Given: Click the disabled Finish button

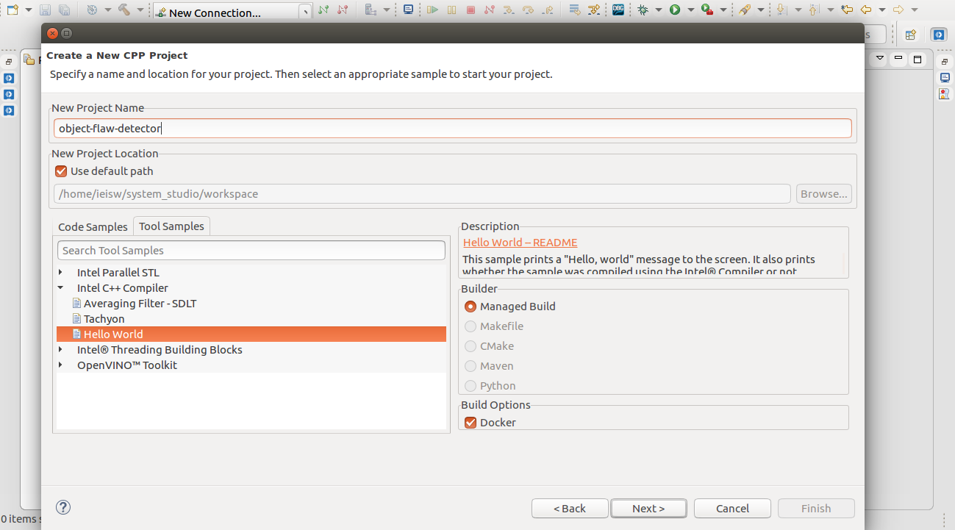Looking at the screenshot, I should coord(816,509).
